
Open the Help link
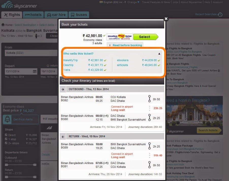(207, 2)
